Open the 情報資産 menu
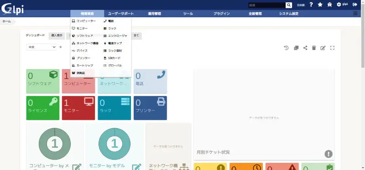Image resolution: width=365 pixels, height=170 pixels. tap(87, 14)
